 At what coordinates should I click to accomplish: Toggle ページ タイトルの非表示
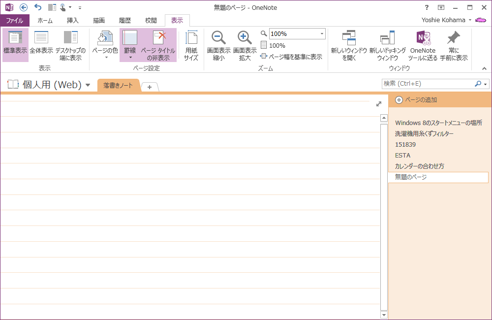tap(158, 45)
